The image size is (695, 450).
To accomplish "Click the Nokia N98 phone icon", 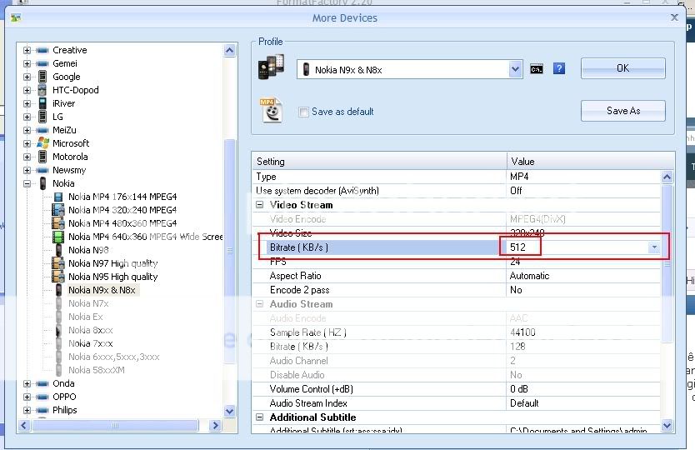I will 58,250.
